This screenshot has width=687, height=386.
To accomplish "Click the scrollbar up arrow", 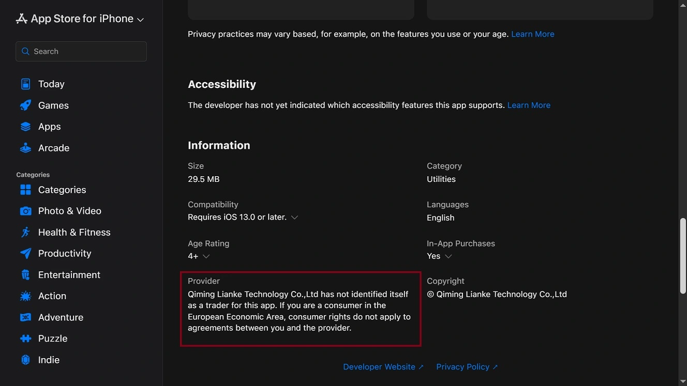I will 683,4.
